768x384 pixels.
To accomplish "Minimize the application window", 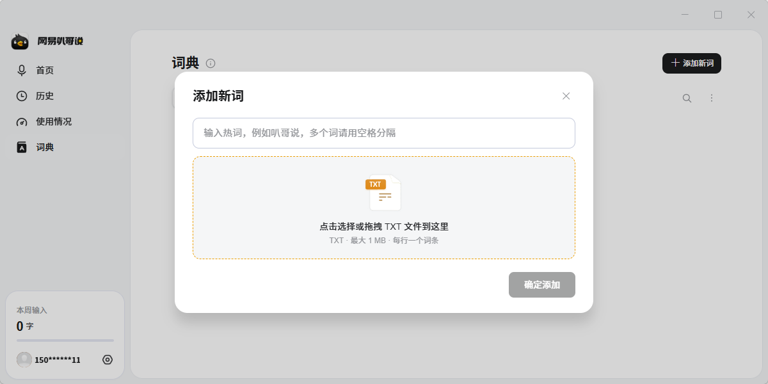I will click(x=685, y=14).
